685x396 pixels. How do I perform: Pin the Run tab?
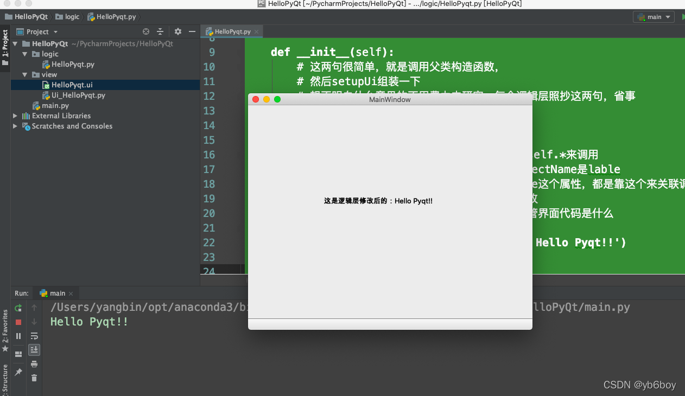point(18,372)
